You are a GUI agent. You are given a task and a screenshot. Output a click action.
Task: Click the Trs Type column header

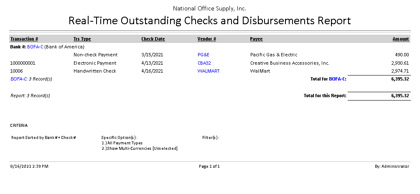(x=82, y=39)
